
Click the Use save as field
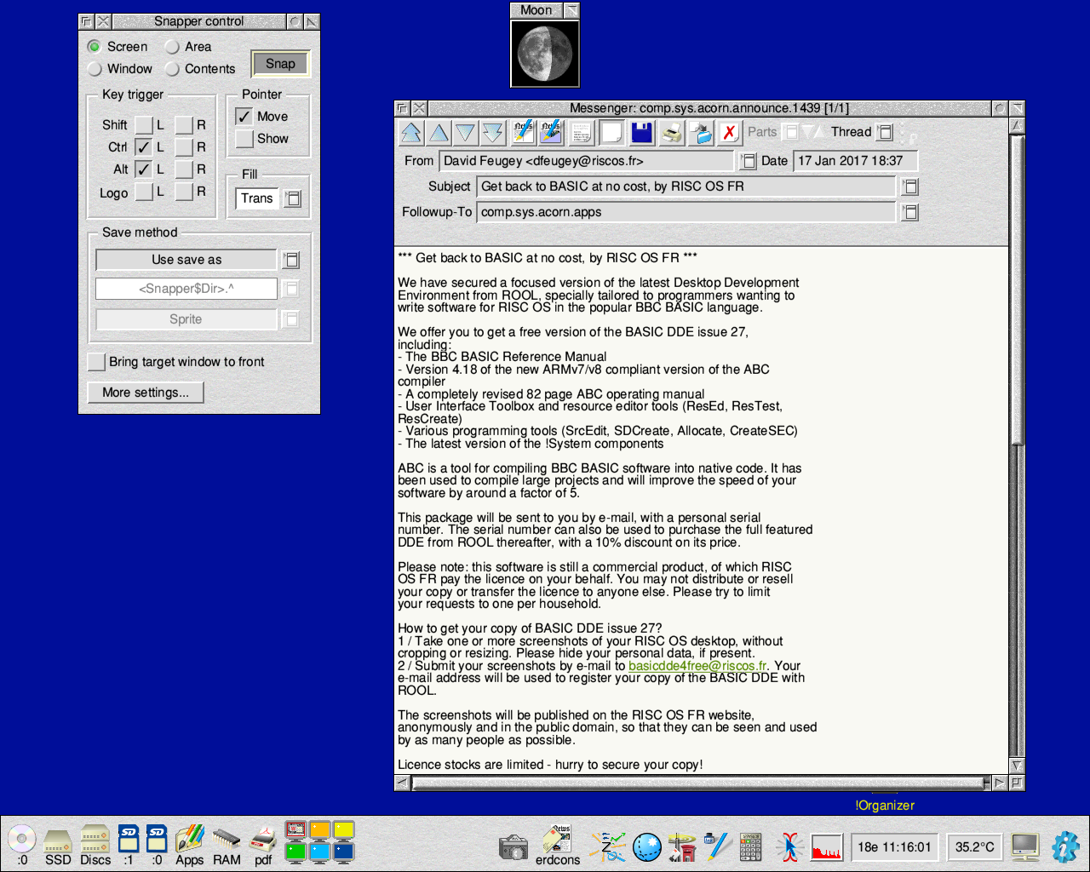pyautogui.click(x=186, y=260)
